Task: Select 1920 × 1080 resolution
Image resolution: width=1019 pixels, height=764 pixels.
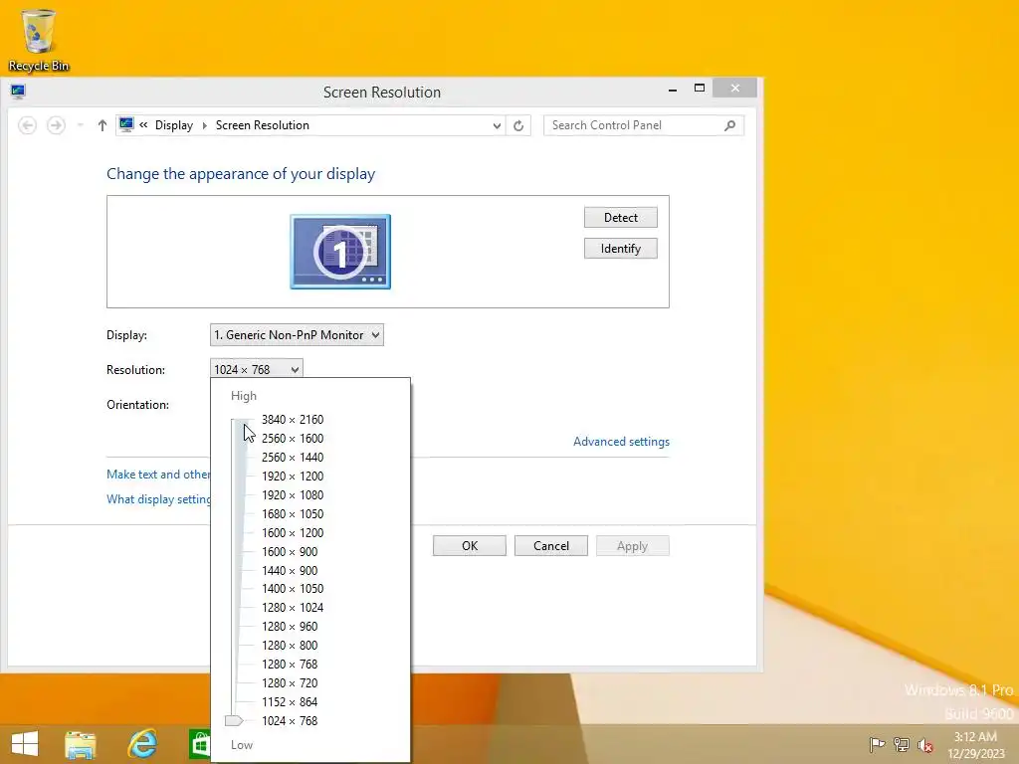Action: 293,495
